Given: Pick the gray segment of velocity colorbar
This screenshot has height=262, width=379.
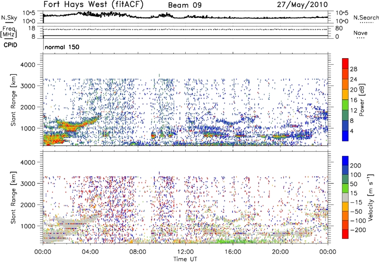Looking at the screenshot, I should [345, 198].
